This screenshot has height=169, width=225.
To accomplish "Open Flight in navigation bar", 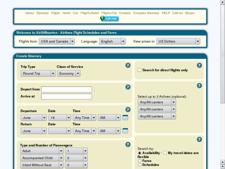I will (55, 13).
